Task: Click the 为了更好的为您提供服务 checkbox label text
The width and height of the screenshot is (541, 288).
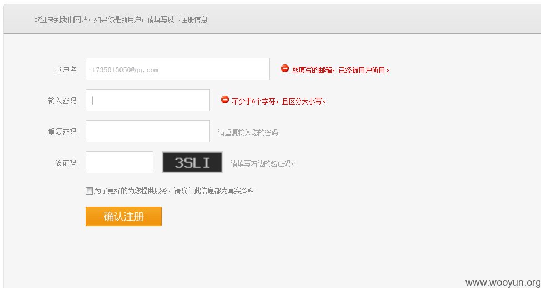Action: point(174,191)
